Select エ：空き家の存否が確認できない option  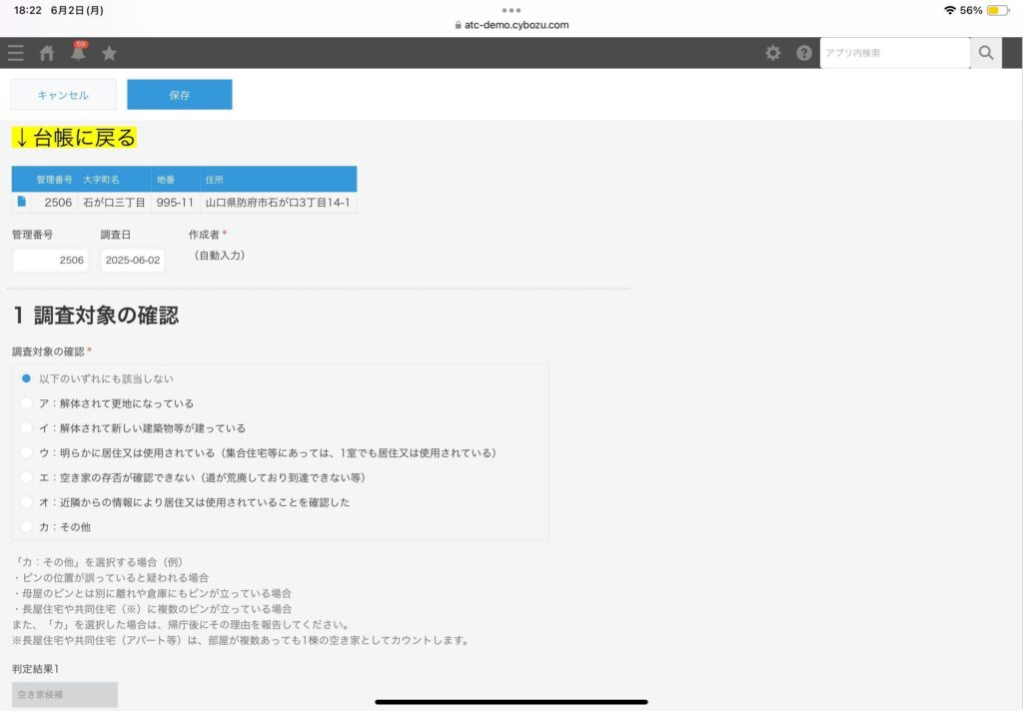[x=194, y=477]
